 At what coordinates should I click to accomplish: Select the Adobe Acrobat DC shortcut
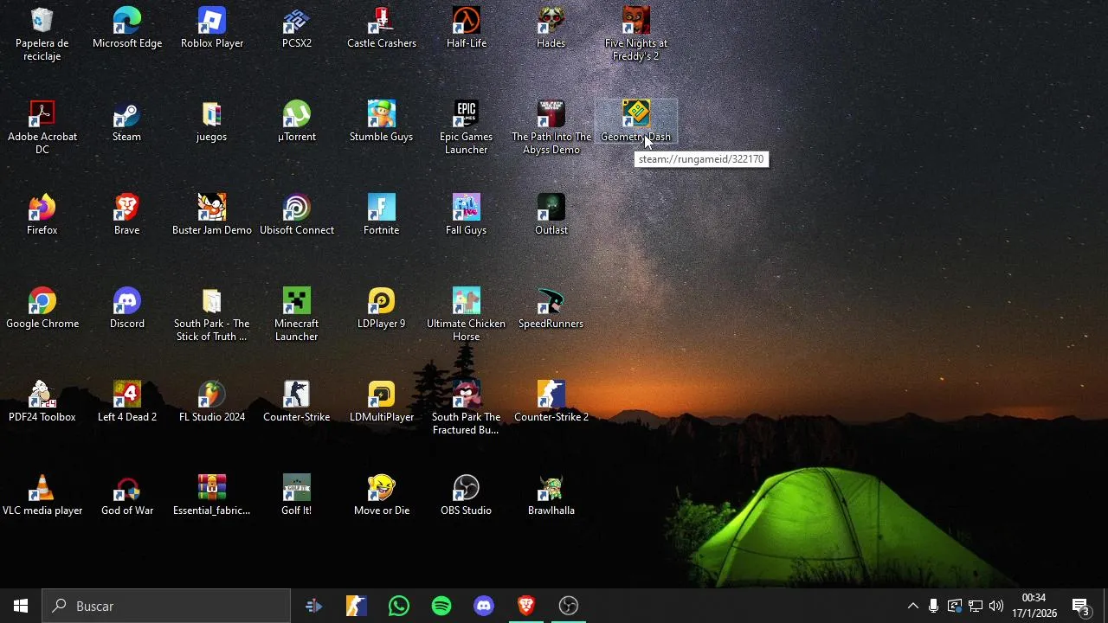42,128
